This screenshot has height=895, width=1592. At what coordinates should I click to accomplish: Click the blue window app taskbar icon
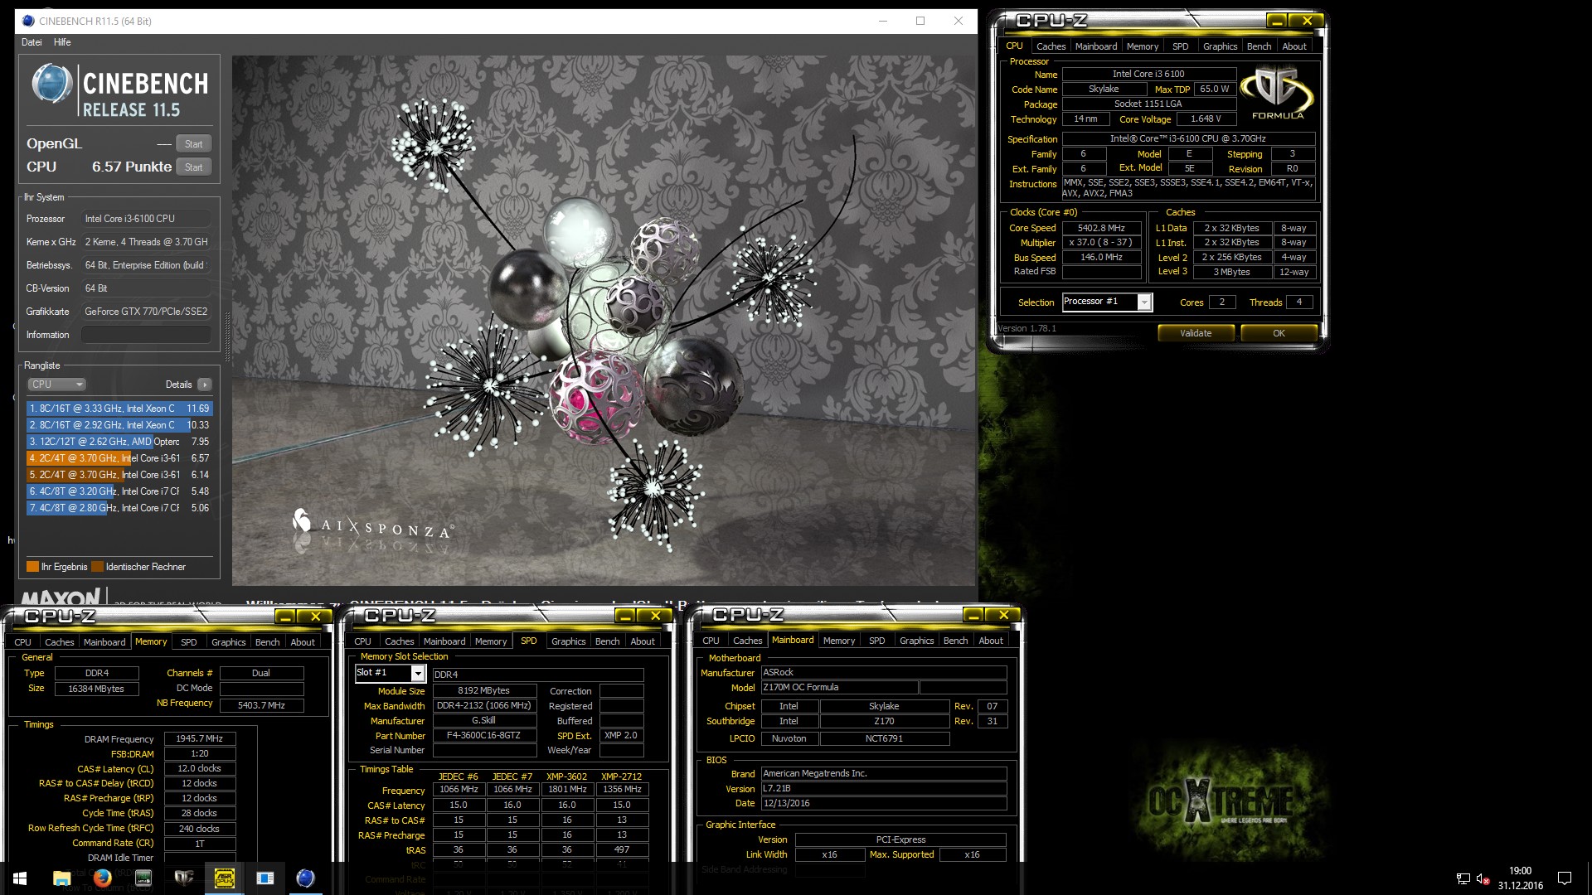click(265, 878)
